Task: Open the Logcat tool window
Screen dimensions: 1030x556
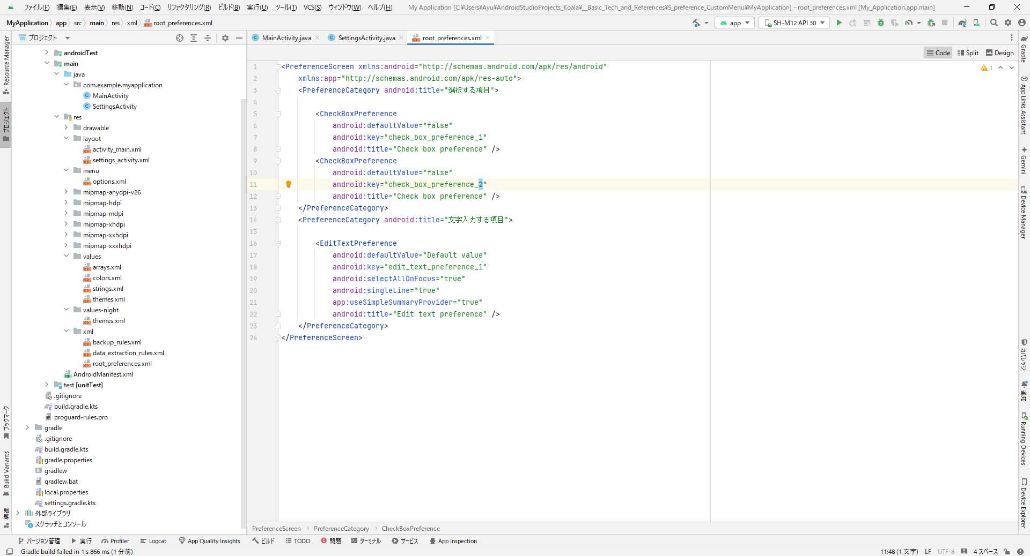Action: coord(153,541)
